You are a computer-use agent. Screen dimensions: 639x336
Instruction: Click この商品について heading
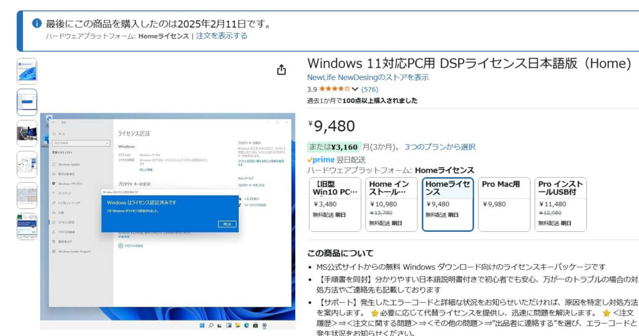[340, 253]
